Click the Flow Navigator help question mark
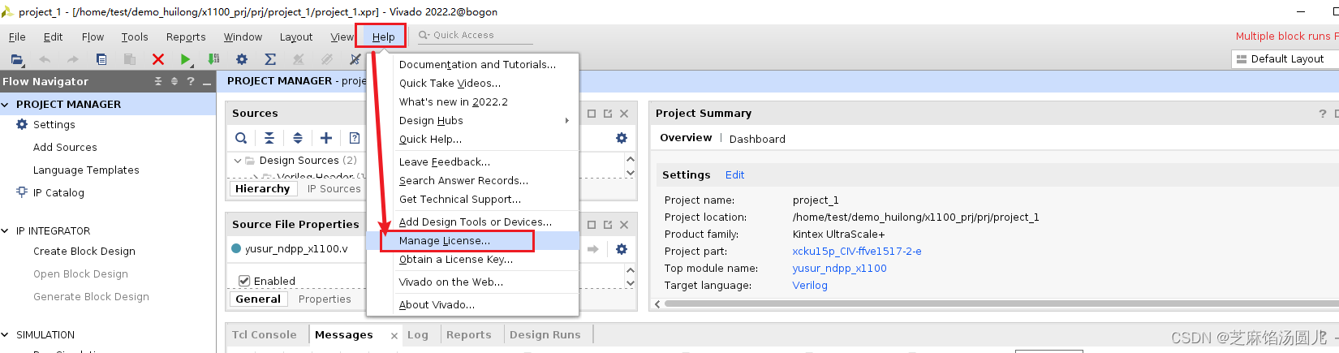 (191, 81)
